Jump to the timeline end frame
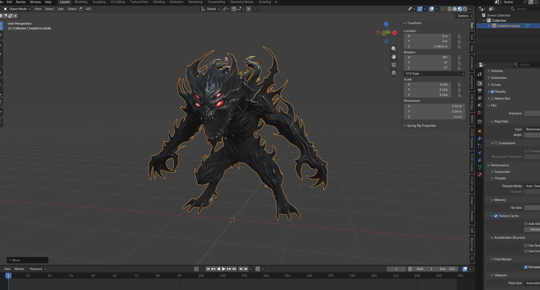This screenshot has height=290, width=540. click(x=234, y=269)
